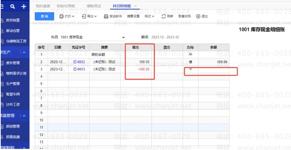Image resolution: width=291 pixels, height=150 pixels.
Task: Click the 序号 column header
Action: point(42,47)
